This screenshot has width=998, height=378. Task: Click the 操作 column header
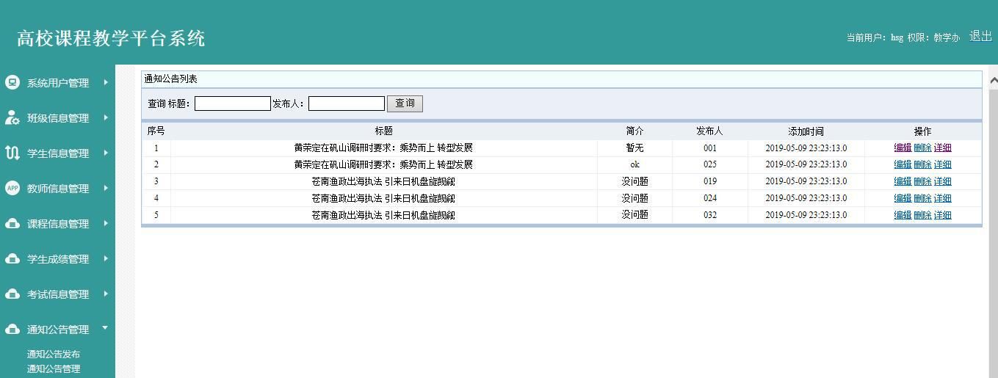coord(922,131)
